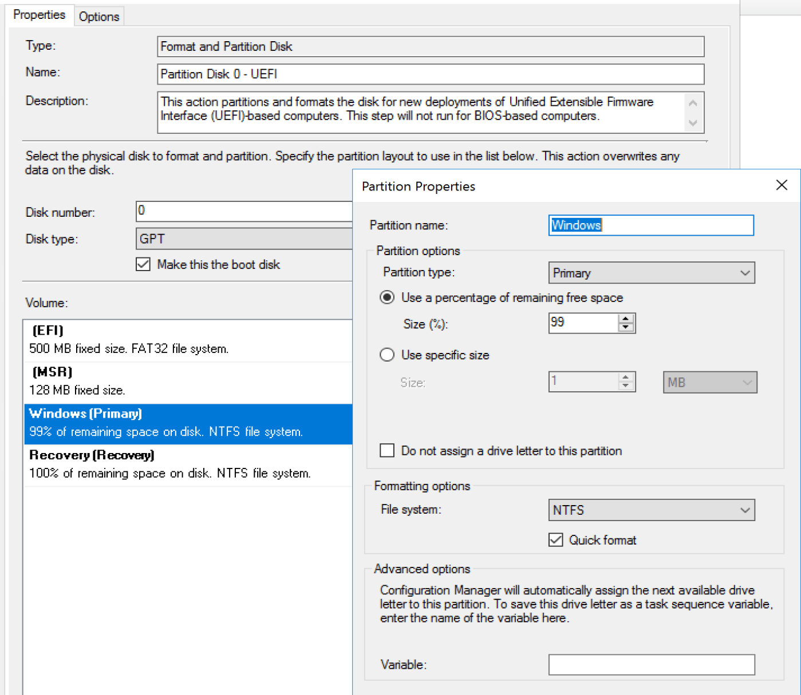
Task: Select Use a percentage of remaining free space
Action: click(388, 297)
